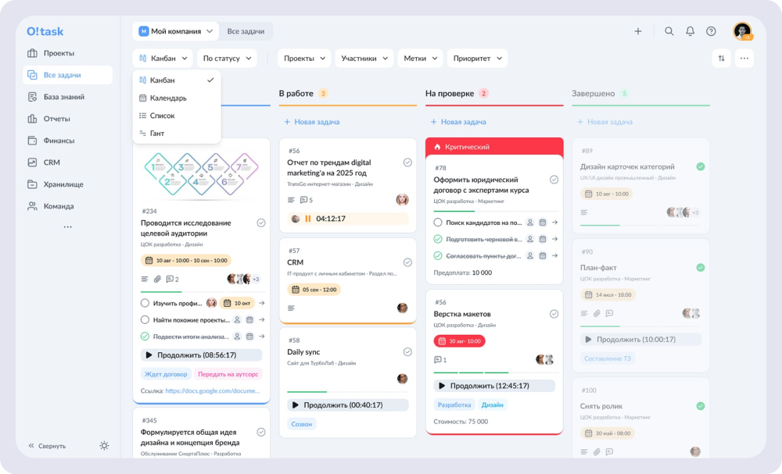Open Проекты filter dropdown

point(304,59)
